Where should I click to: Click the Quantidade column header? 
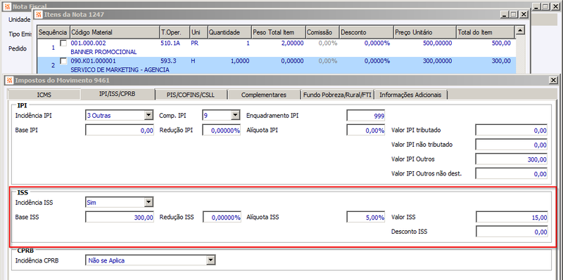coord(229,32)
